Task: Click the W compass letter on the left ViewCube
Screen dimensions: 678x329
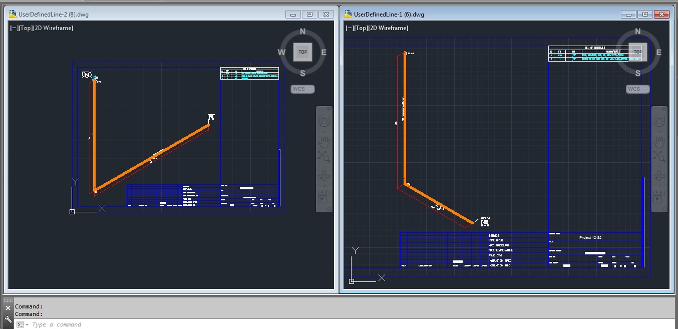Action: coord(281,52)
